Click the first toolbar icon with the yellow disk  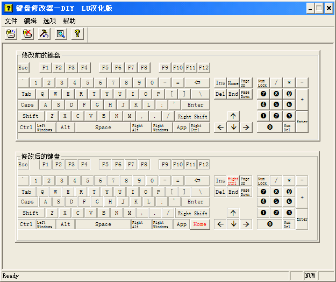tap(11, 34)
